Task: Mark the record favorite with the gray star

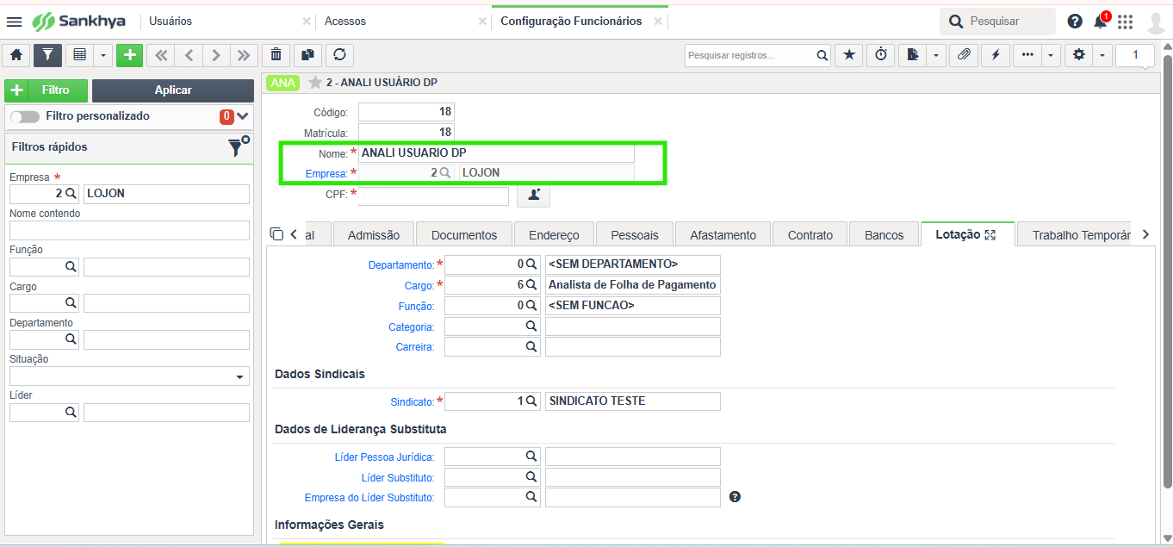Action: tap(315, 83)
